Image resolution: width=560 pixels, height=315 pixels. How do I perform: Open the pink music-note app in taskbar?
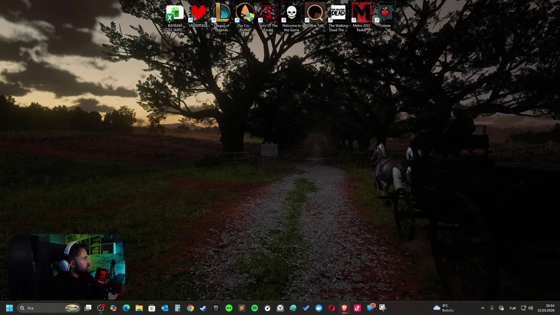point(357,308)
